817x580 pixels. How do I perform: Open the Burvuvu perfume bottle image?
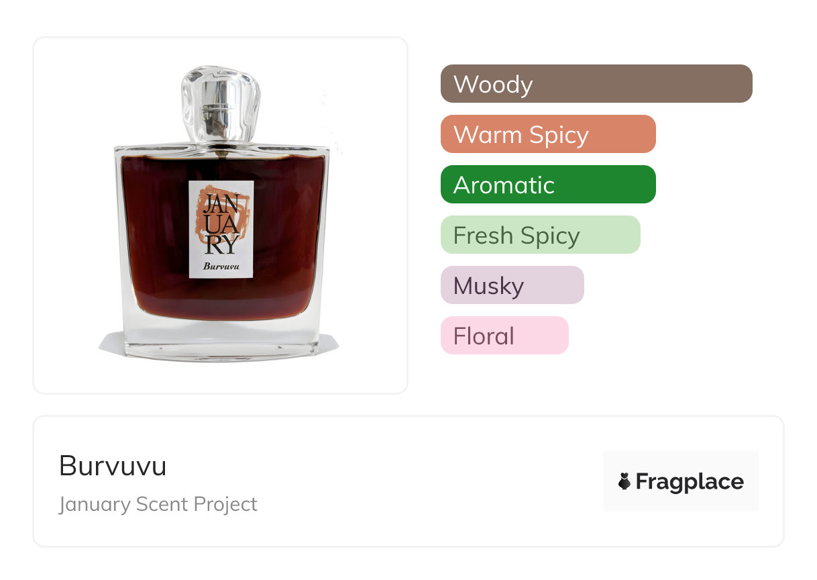[x=221, y=215]
